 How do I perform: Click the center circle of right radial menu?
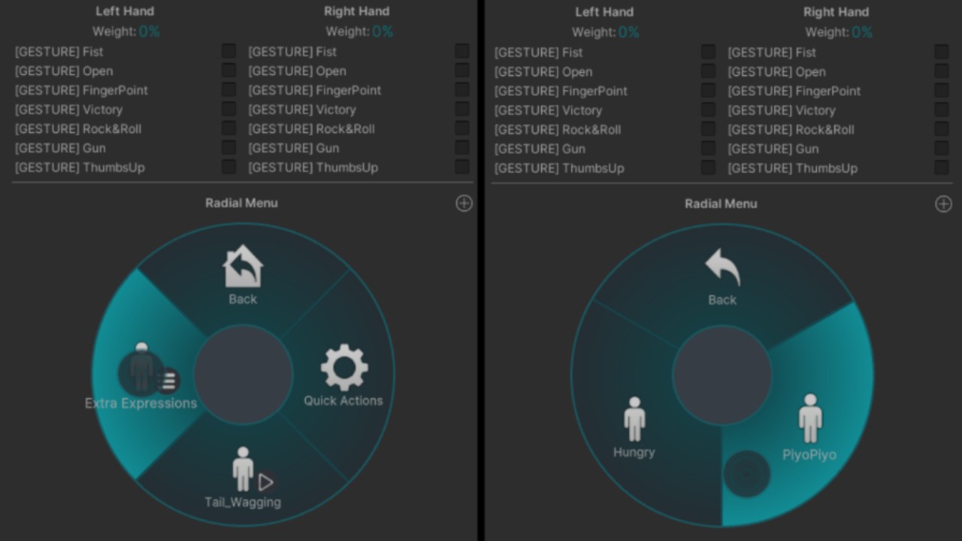(722, 375)
